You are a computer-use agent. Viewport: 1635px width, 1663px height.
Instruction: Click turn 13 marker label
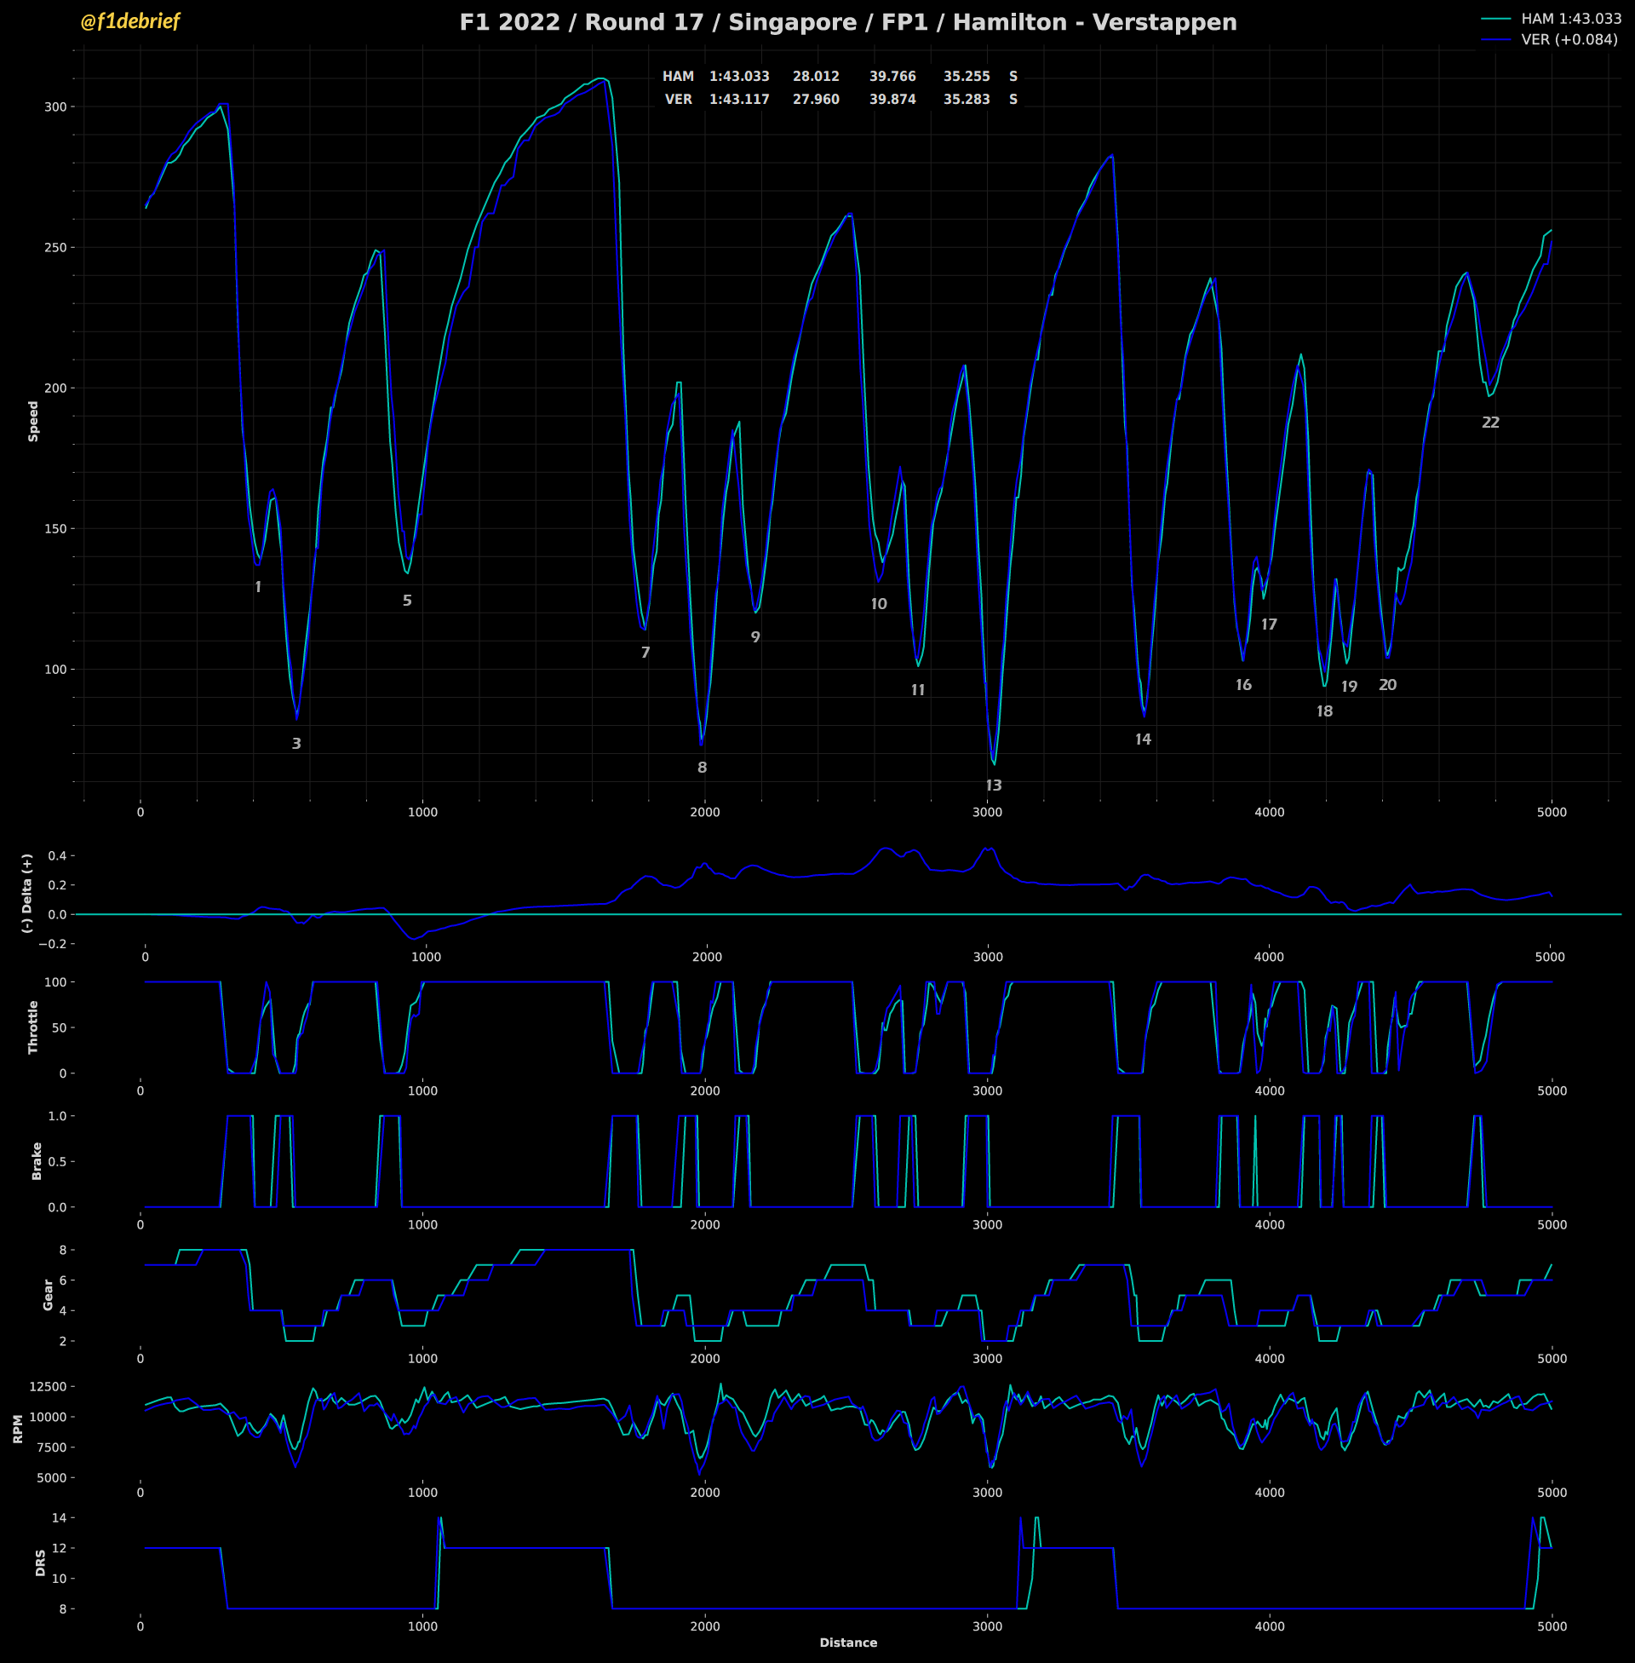pyautogui.click(x=994, y=785)
